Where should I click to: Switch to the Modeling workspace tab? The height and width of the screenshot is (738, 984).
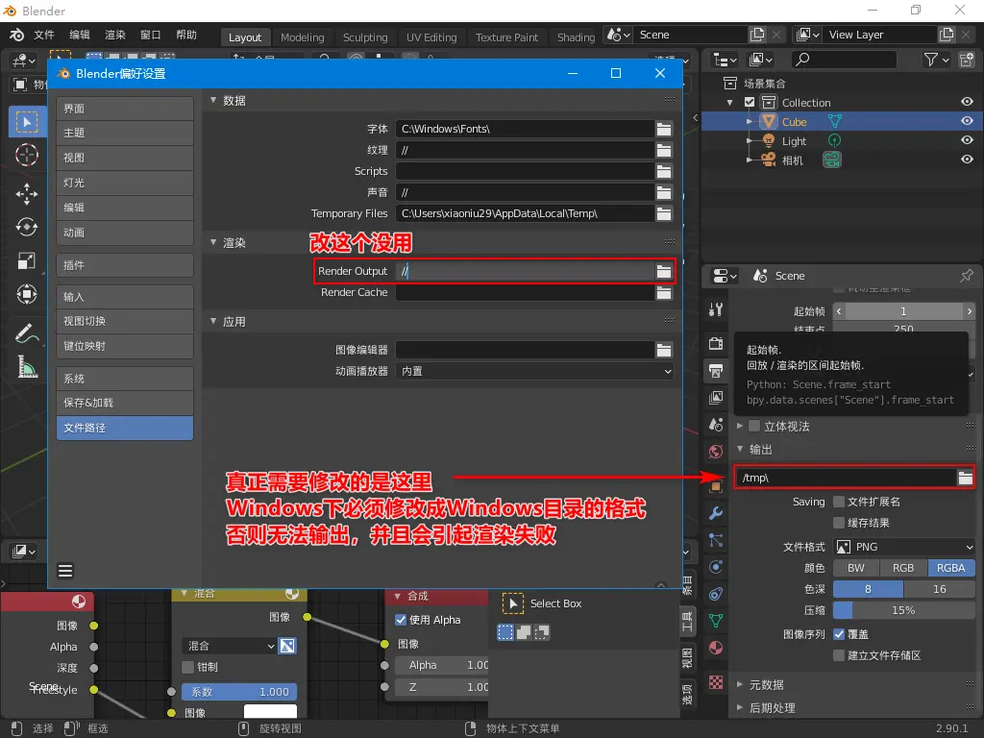tap(303, 37)
